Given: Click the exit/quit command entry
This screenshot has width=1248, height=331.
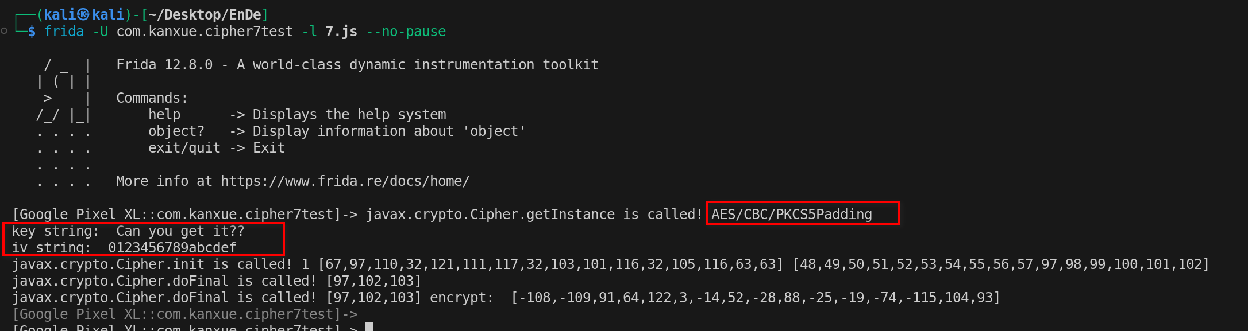Looking at the screenshot, I should tap(217, 148).
